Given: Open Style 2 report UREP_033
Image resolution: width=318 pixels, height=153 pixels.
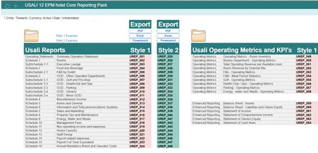Looking at the screenshot, I should [x=165, y=88].
